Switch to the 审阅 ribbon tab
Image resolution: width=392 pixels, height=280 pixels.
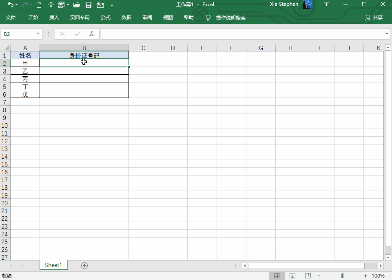[147, 17]
